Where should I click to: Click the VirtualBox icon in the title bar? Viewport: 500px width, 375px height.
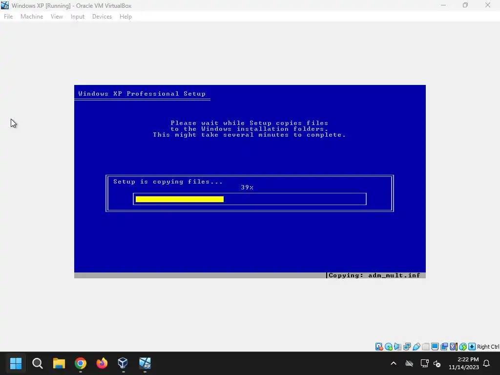pyautogui.click(x=5, y=5)
